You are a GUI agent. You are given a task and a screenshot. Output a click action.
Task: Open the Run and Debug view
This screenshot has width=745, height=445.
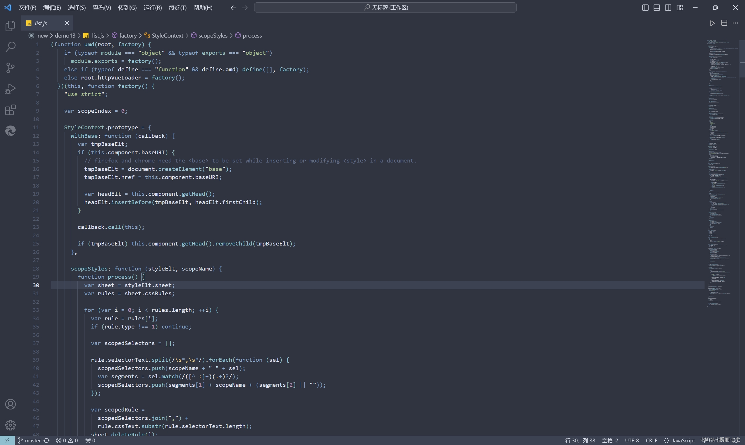pyautogui.click(x=10, y=89)
